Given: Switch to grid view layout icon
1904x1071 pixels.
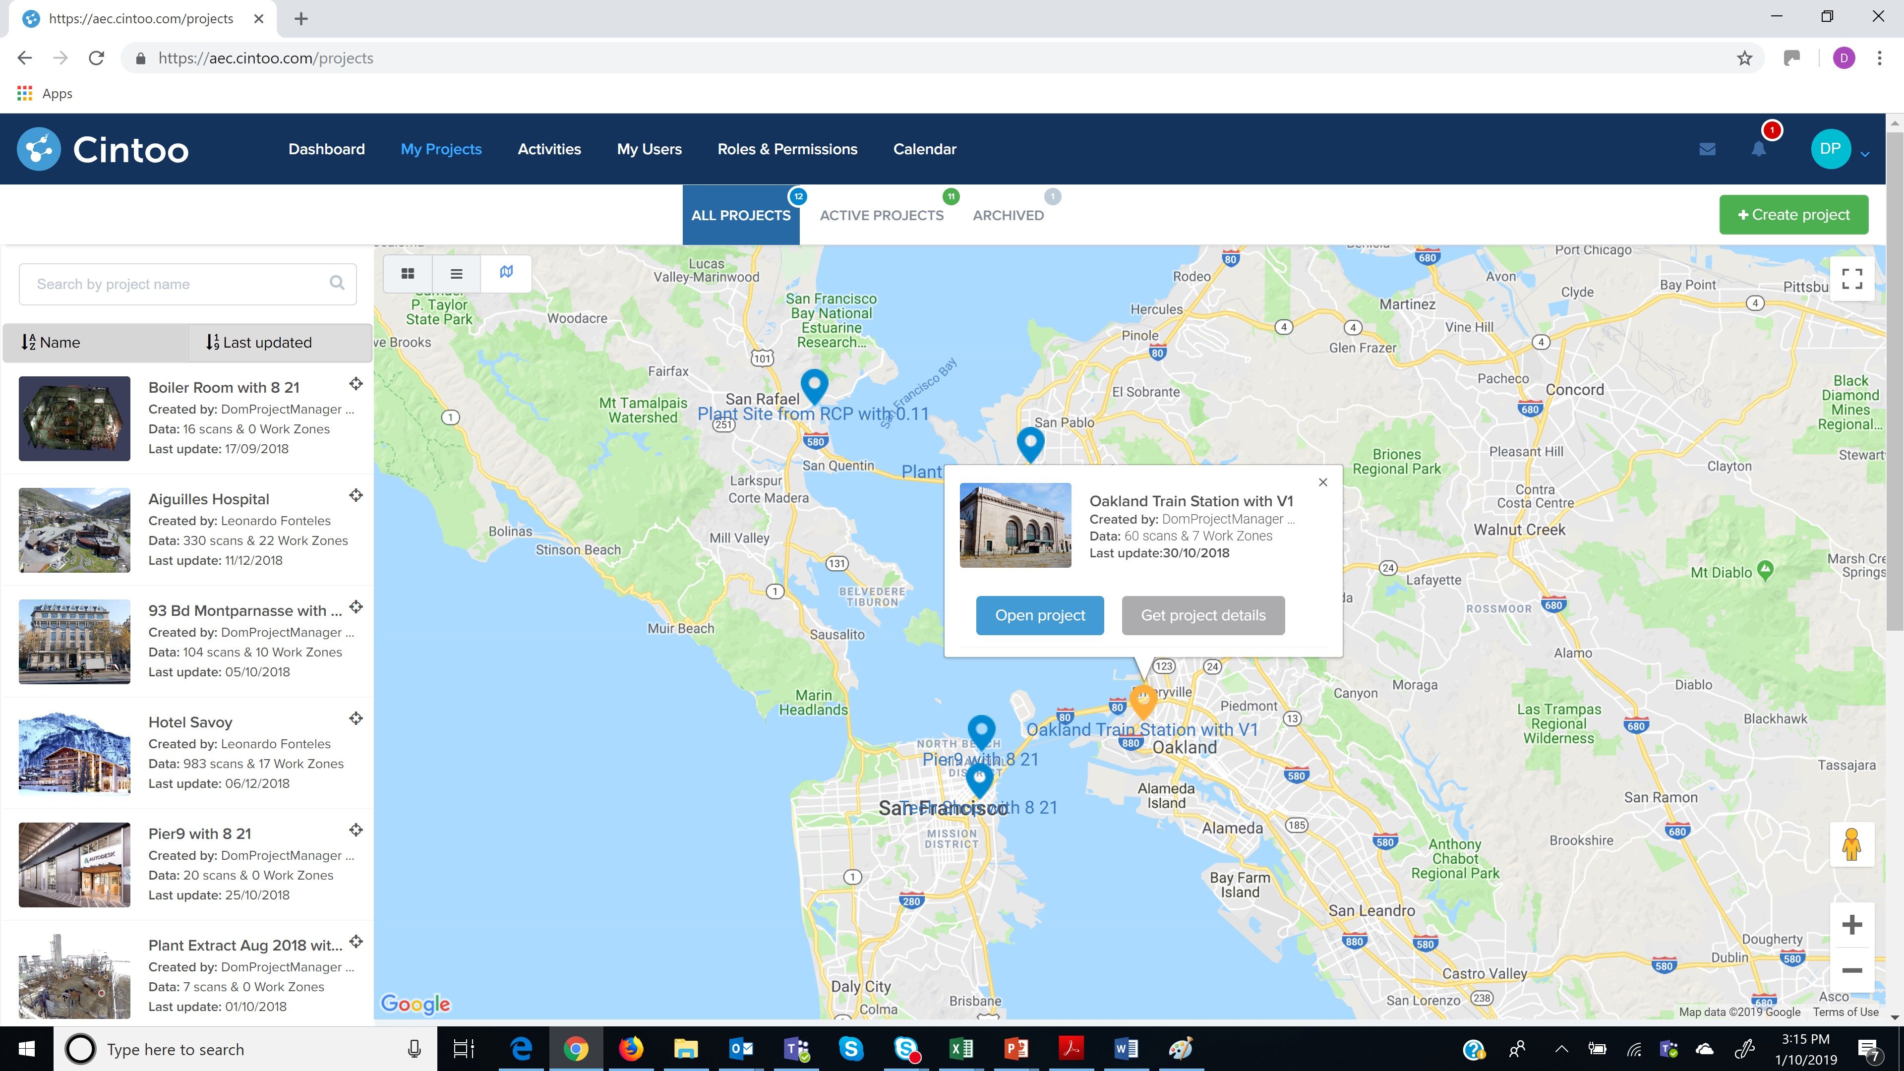Looking at the screenshot, I should (x=407, y=274).
